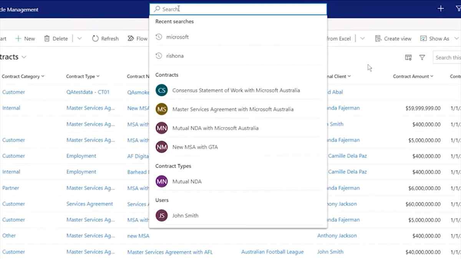Expand the Contracts view selector chevron
The width and height of the screenshot is (461, 259).
click(23, 57)
